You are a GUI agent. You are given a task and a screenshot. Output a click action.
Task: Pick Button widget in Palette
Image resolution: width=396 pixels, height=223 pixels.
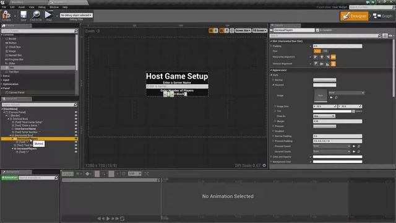[x=12, y=43]
